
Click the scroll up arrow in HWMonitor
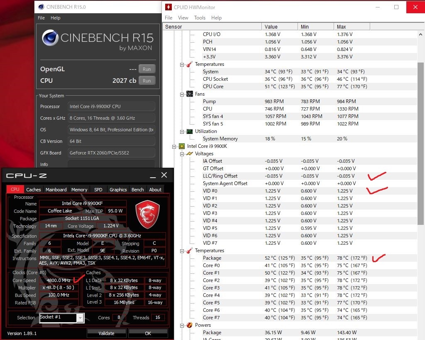(420, 34)
